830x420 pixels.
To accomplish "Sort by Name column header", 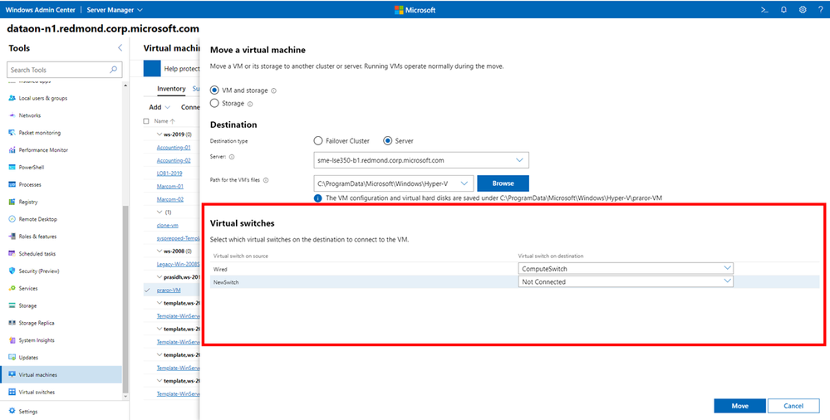I will (x=165, y=121).
